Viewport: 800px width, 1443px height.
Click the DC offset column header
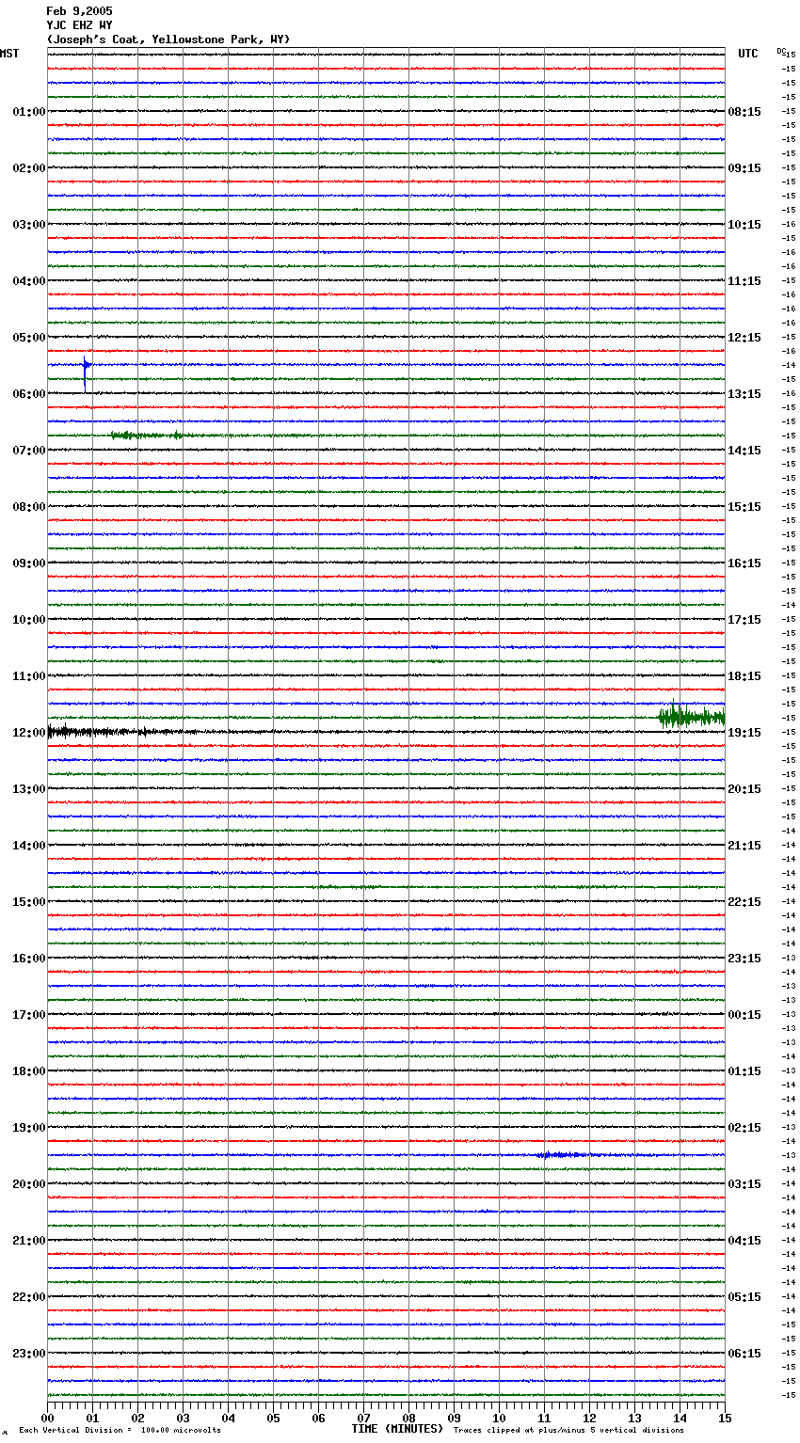coord(781,51)
